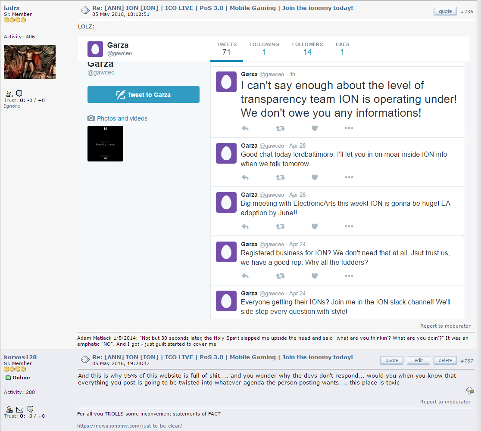481x431 pixels.
Task: Click ladrx's avatar image
Action: [x=30, y=62]
